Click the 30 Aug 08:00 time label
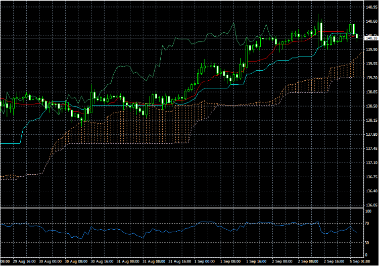 click(x=76, y=261)
